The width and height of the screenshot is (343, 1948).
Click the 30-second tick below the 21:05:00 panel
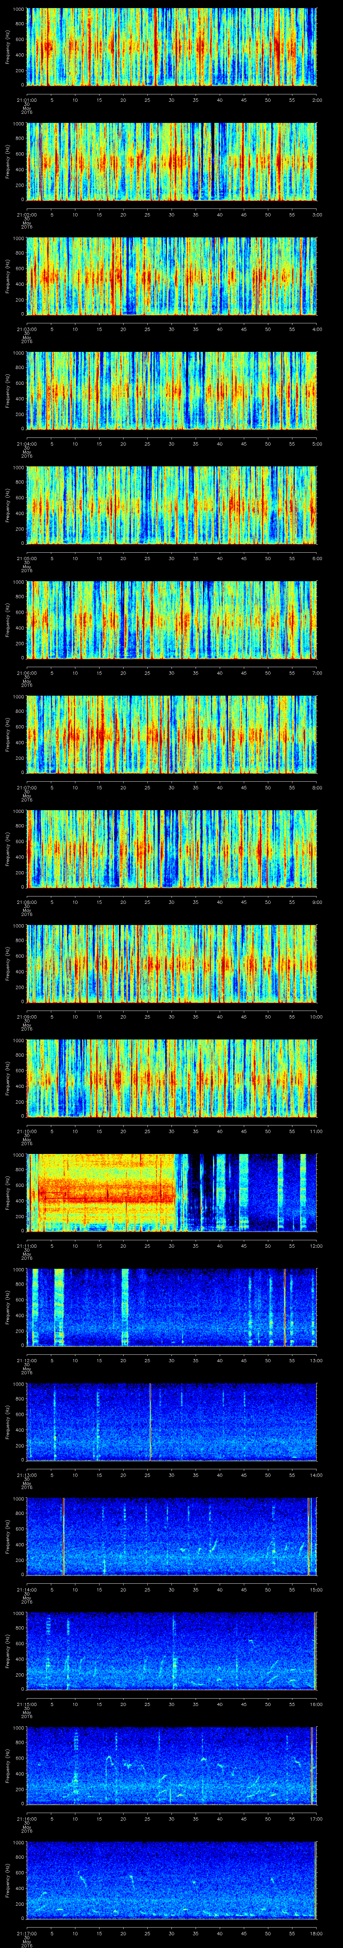point(172,558)
